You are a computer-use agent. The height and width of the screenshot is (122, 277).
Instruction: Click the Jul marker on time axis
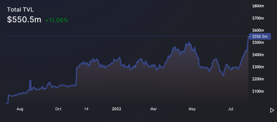[231, 109]
